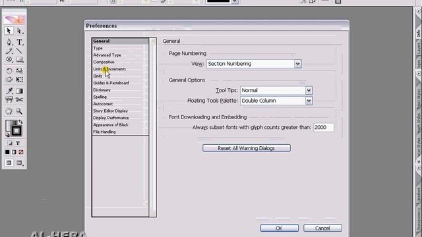
Task: Click the Default Fill and Stroke icon
Action: coord(7,134)
